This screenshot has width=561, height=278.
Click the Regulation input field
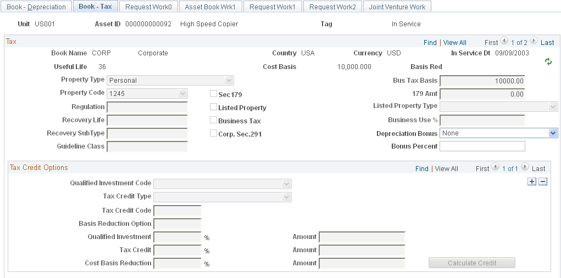(x=147, y=107)
